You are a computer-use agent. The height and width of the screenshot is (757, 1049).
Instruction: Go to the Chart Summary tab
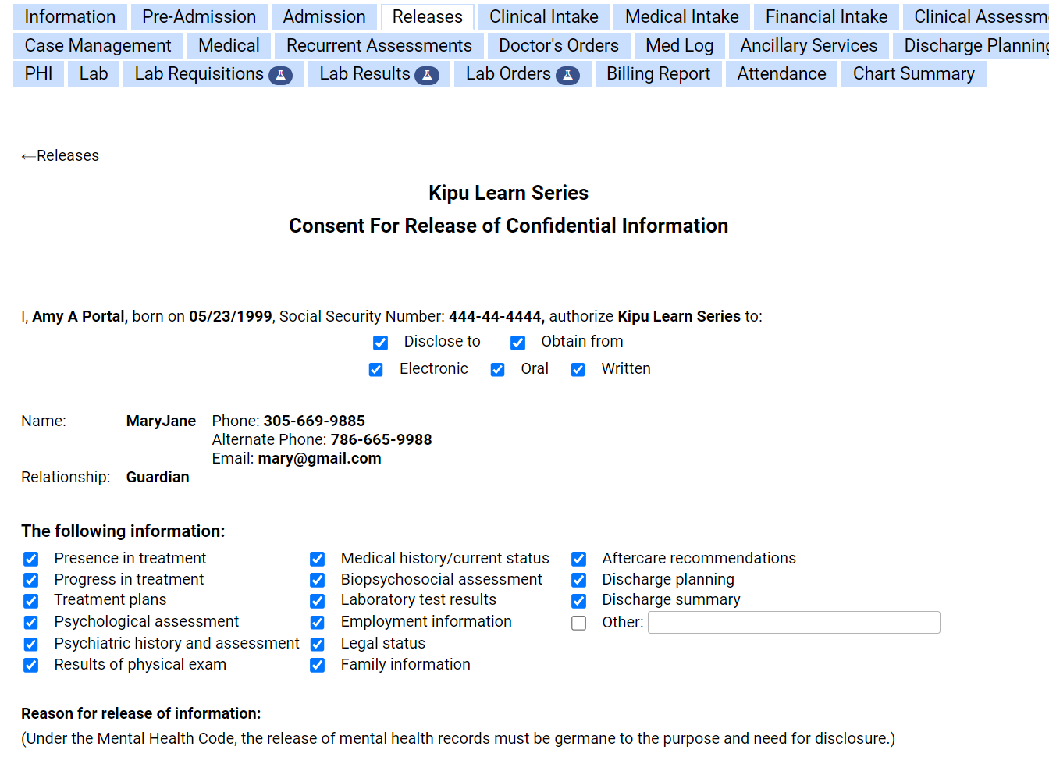pos(913,74)
